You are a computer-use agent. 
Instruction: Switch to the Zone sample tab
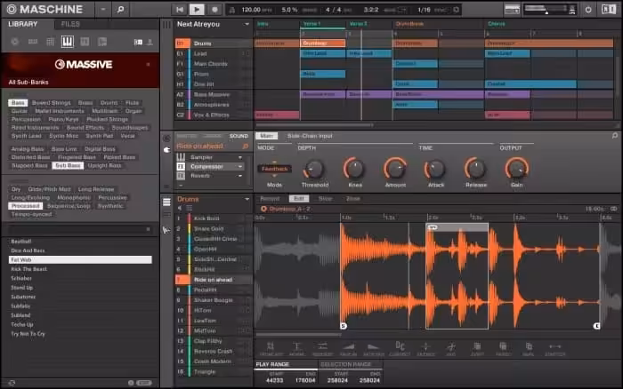click(x=352, y=199)
